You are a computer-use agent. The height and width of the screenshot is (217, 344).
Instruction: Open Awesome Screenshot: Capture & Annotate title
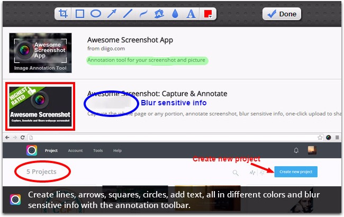pos(157,94)
